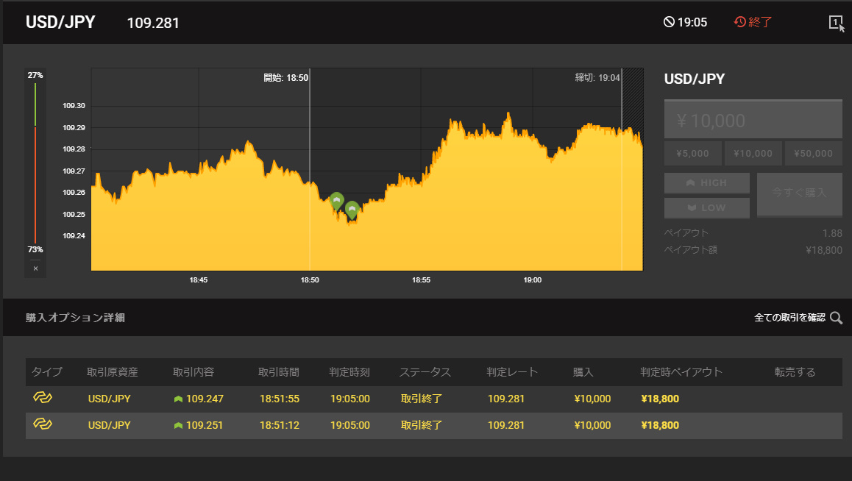Screen dimensions: 852x481
Task: Click the USD/JPY title in the header
Action: tap(60, 22)
